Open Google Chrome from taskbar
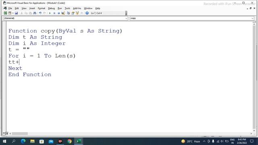The height and width of the screenshot is (145, 258). pos(69,141)
